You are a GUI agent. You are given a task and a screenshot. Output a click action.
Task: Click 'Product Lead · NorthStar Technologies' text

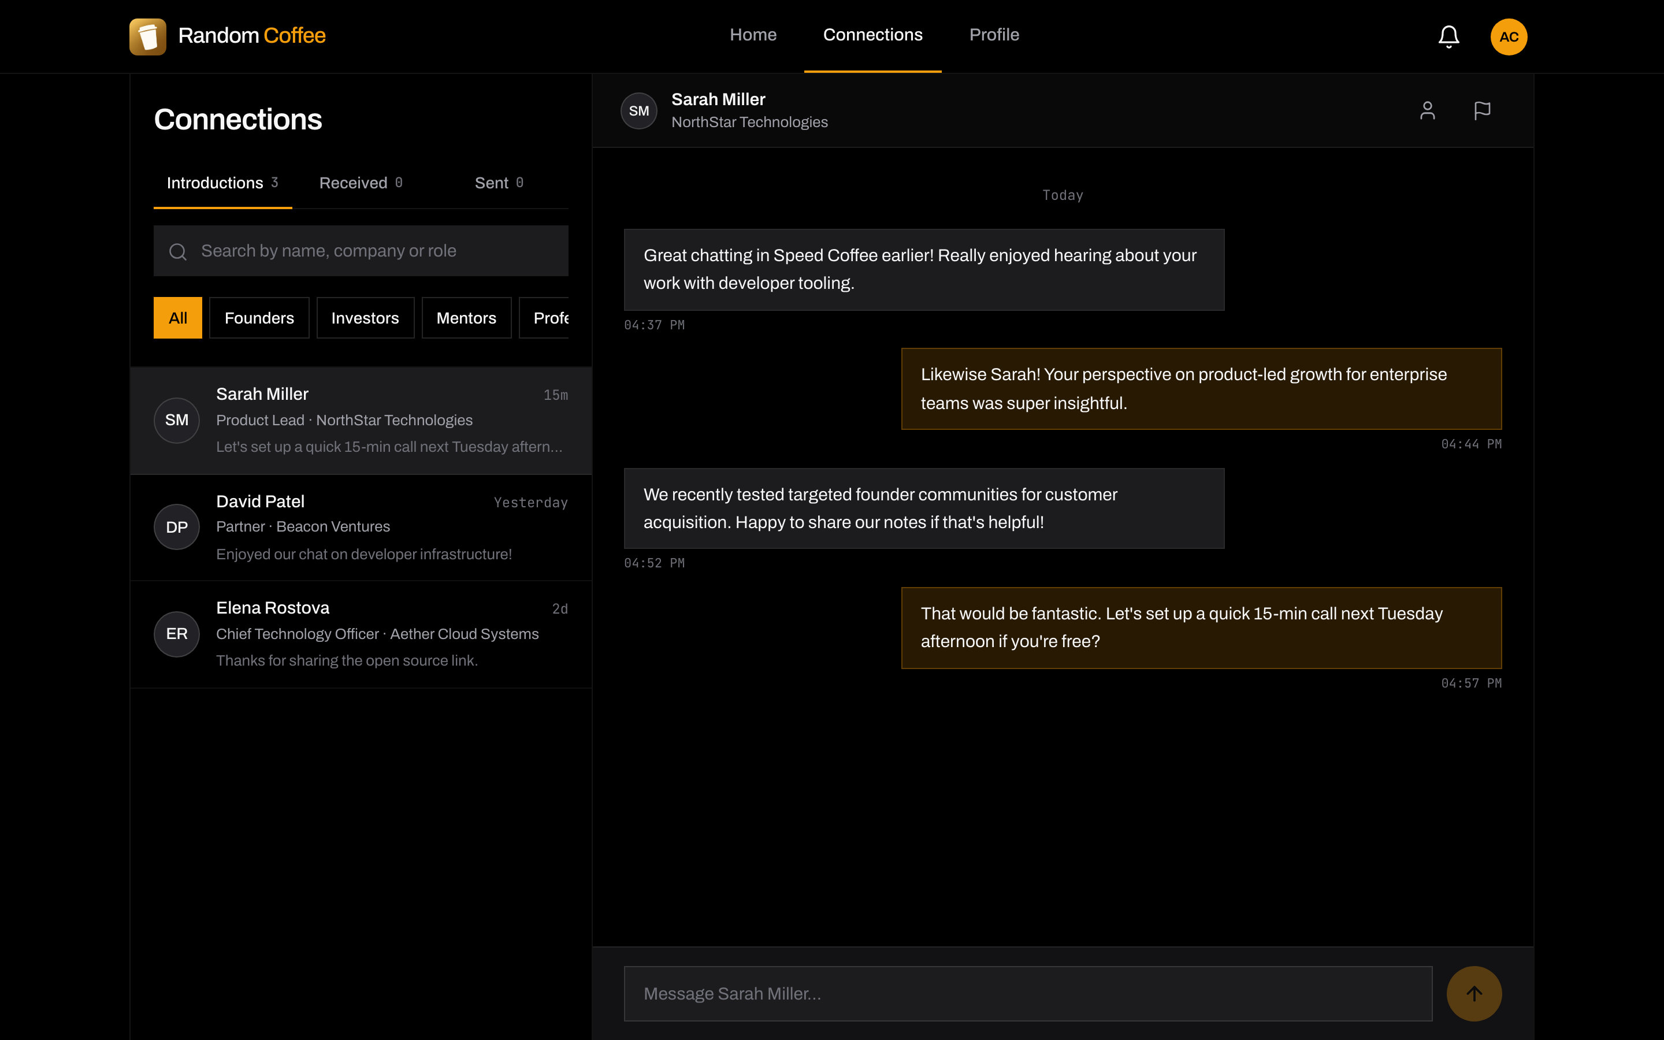pyautogui.click(x=344, y=420)
